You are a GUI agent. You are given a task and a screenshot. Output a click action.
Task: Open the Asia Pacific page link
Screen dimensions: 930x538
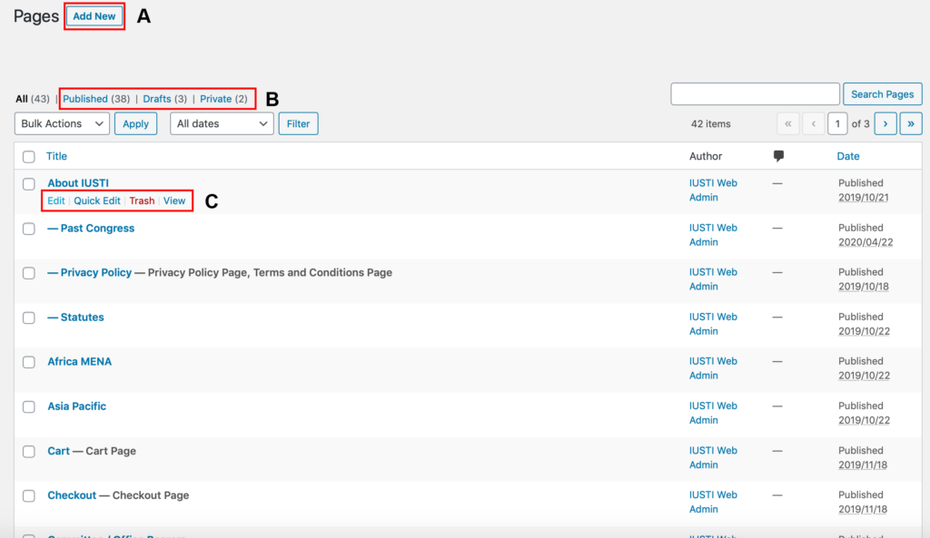coord(76,406)
